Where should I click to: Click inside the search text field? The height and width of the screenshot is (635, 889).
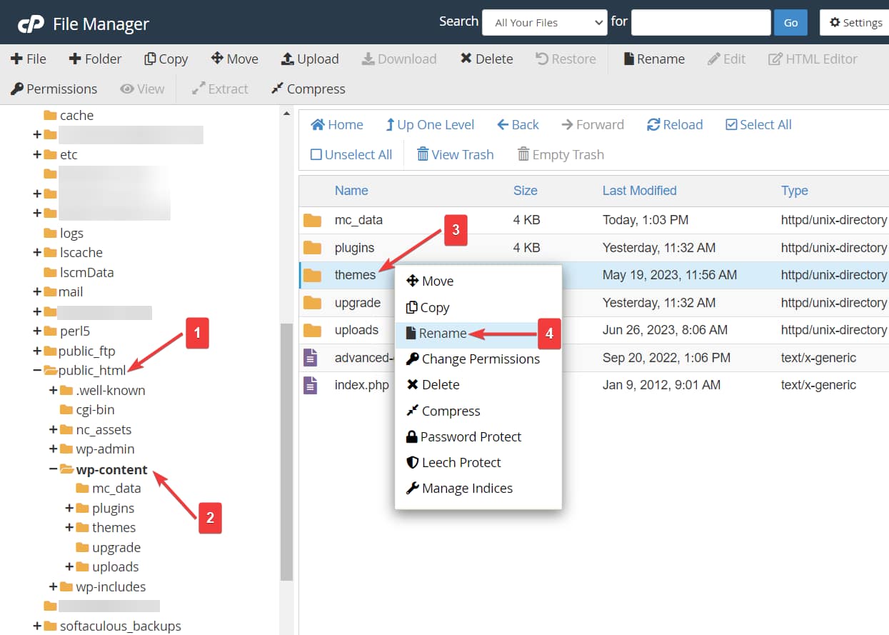(700, 22)
